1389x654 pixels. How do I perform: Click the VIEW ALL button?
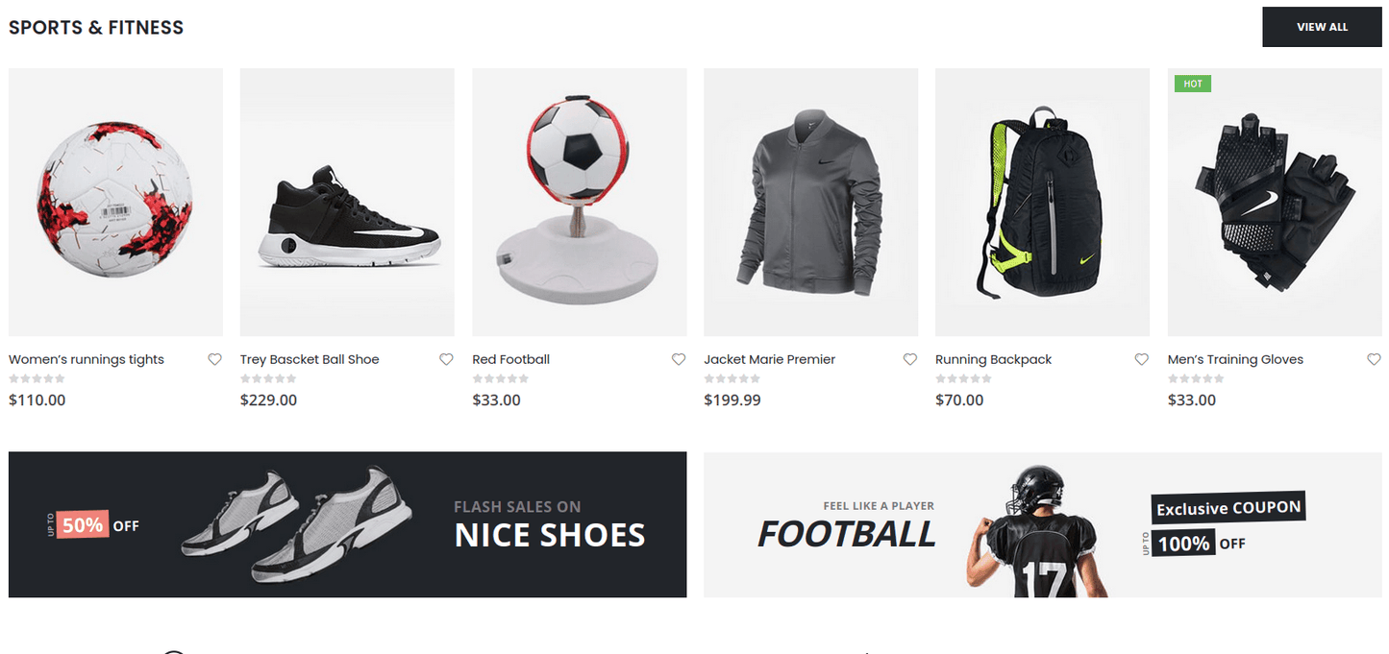(x=1322, y=27)
